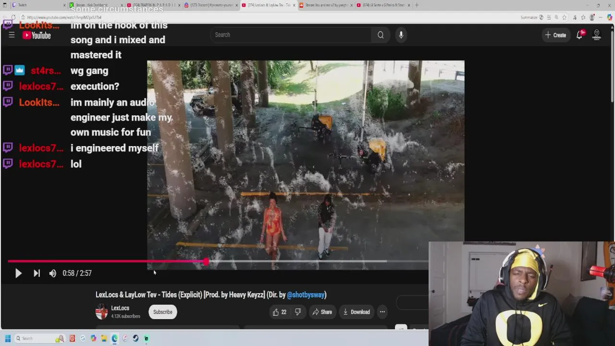Switch to the Discord browser tab
615x346 pixels.
pyautogui.click(x=210, y=5)
